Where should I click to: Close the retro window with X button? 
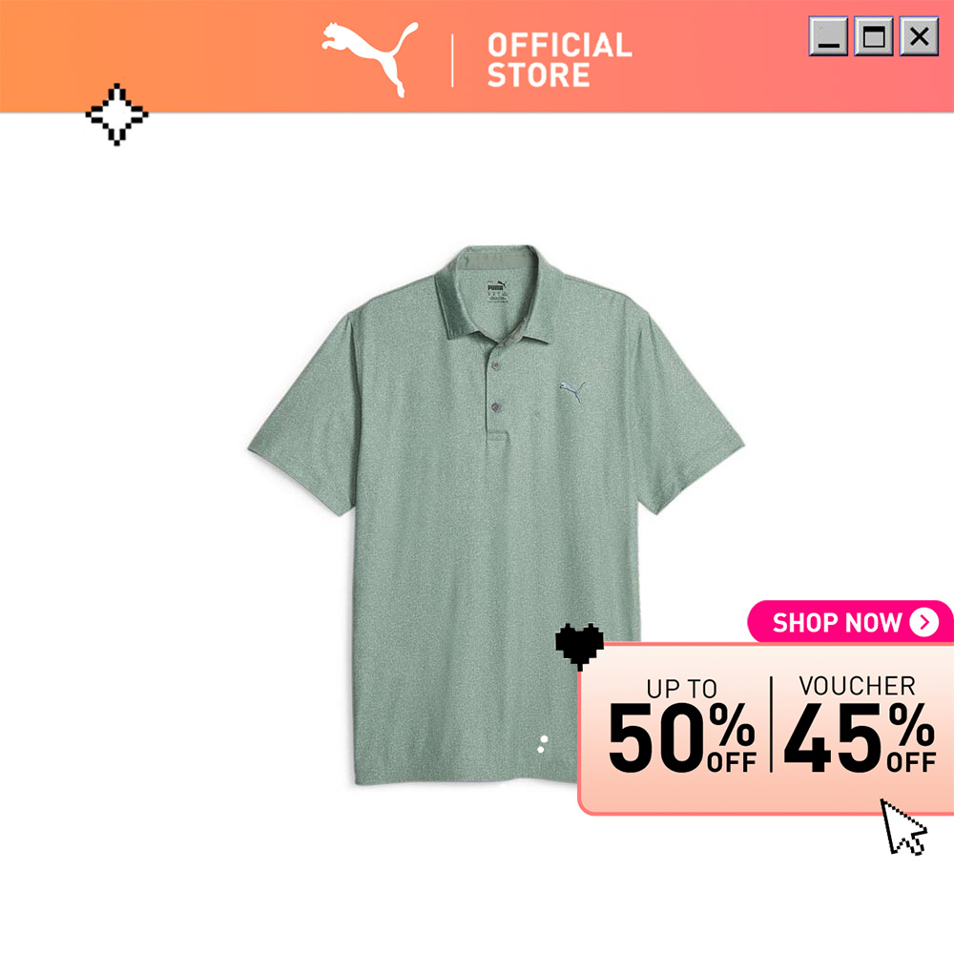[x=919, y=36]
